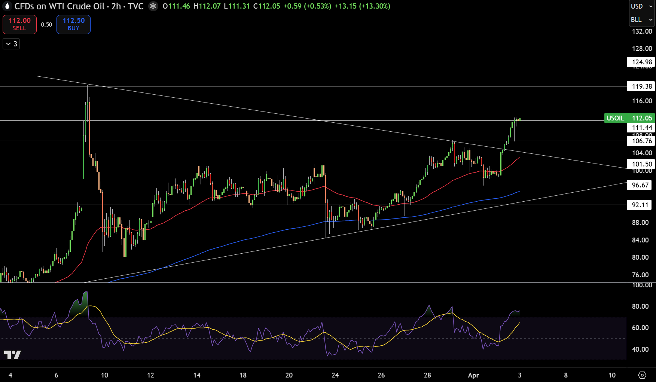Expand the collapsed indicators legend showing 3

click(11, 44)
